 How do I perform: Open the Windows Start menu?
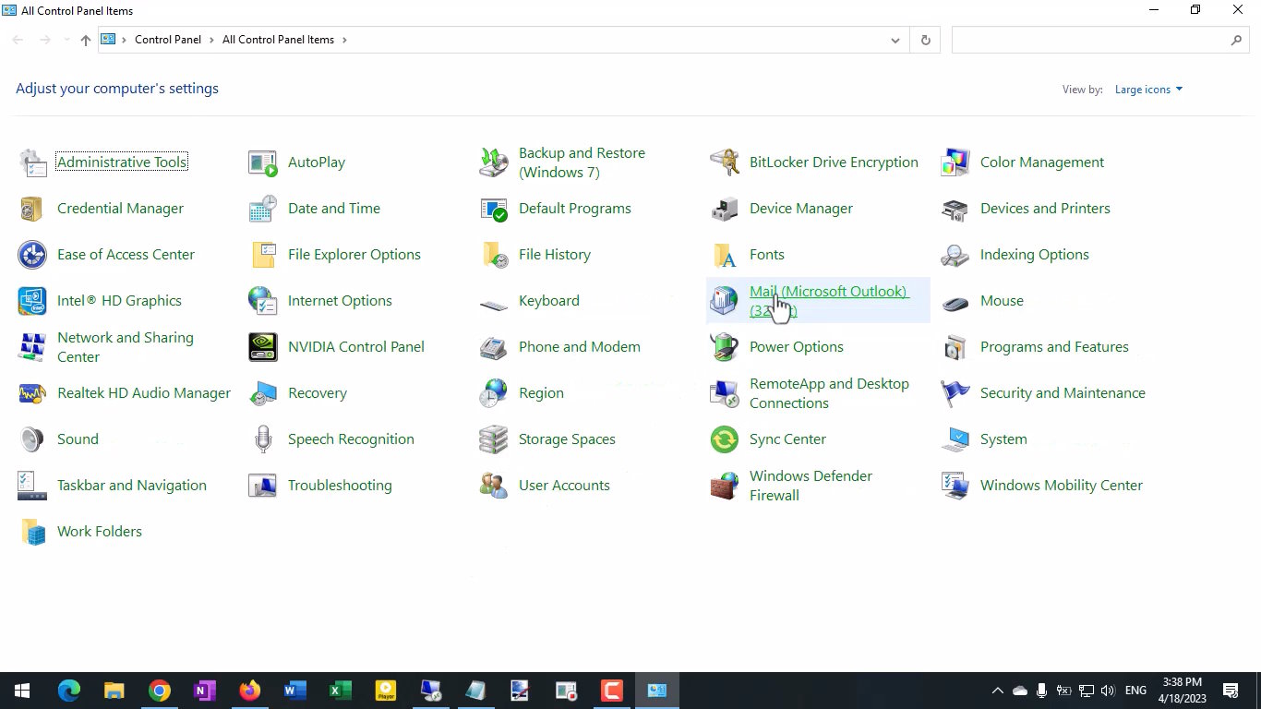(x=22, y=691)
